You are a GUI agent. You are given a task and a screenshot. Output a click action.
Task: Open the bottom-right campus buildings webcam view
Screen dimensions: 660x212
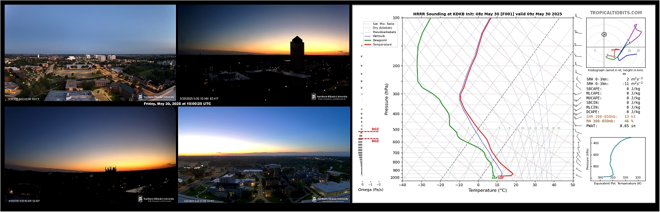point(264,155)
